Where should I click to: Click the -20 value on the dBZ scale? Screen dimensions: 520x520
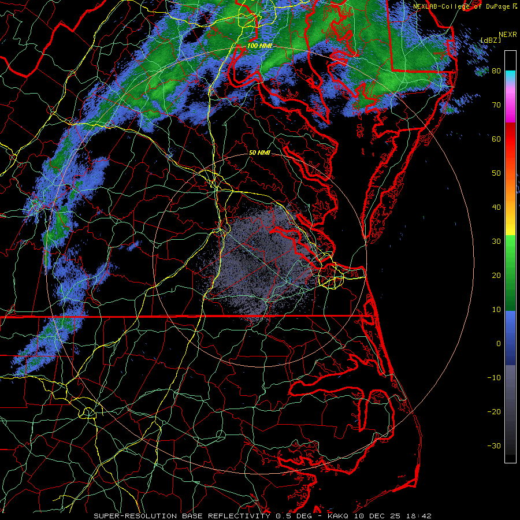click(x=494, y=411)
